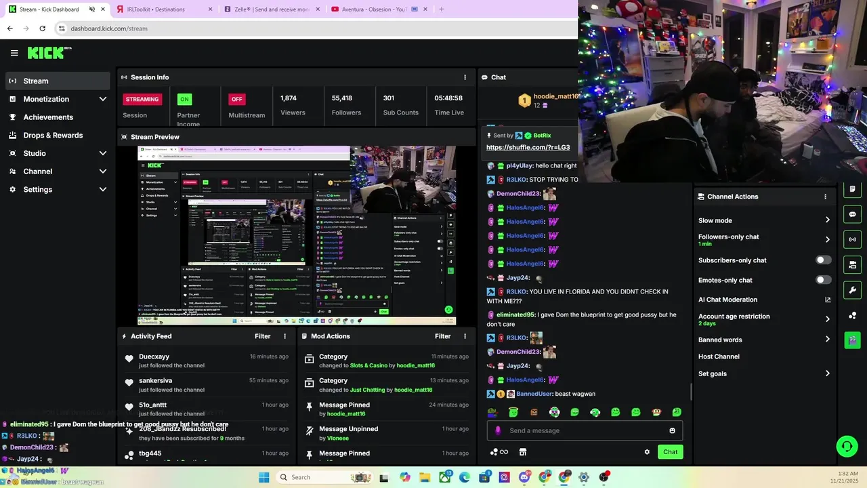
Task: Click the Kick logo
Action: coord(49,53)
